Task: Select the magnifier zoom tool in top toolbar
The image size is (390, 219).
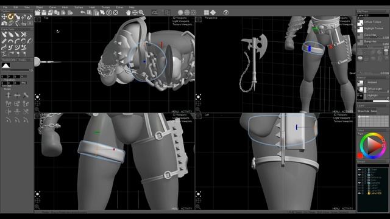Action: tap(141, 12)
